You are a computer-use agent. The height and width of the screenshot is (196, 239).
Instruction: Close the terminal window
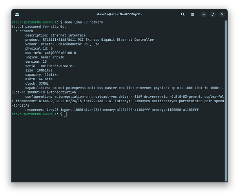(x=221, y=14)
